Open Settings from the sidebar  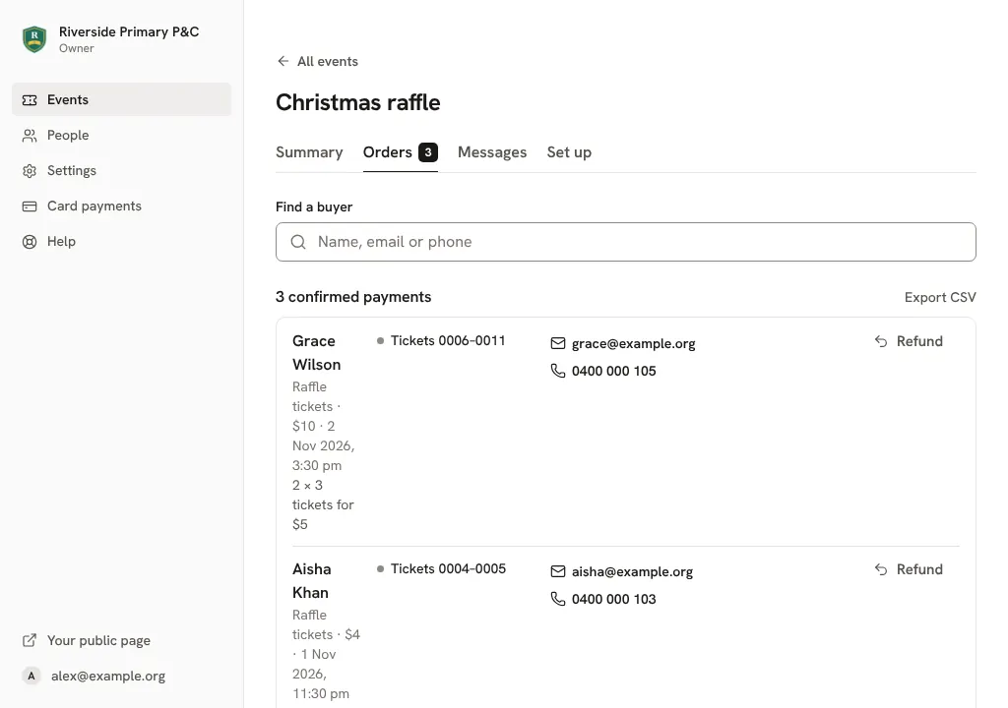[x=121, y=171]
